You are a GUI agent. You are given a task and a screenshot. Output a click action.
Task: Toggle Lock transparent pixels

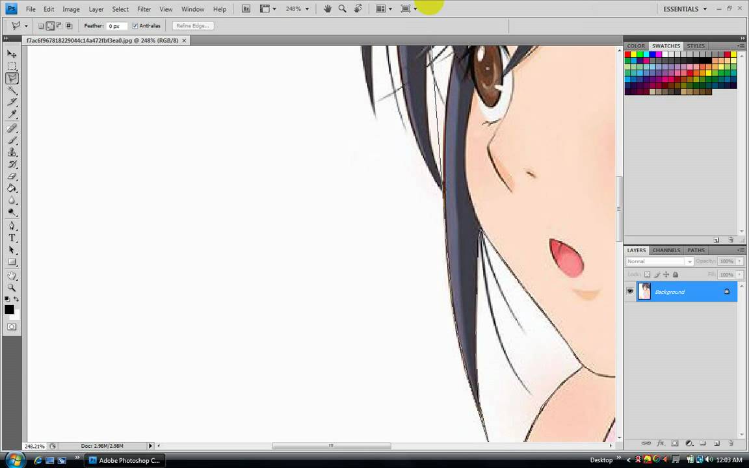tap(648, 274)
